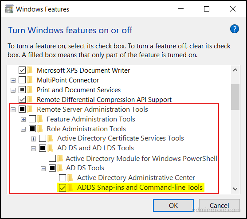Check the Feature Administration Tools checkbox
The height and width of the screenshot is (219, 247).
click(x=32, y=119)
